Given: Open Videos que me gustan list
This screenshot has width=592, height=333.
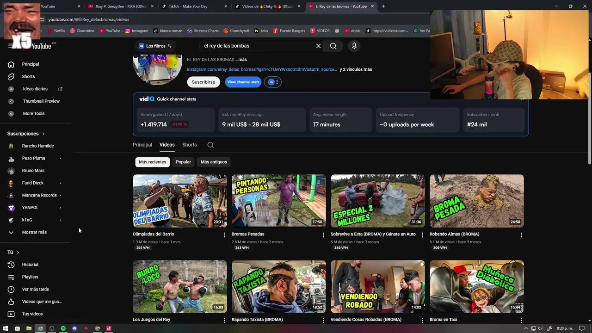Looking at the screenshot, I should pyautogui.click(x=42, y=302).
